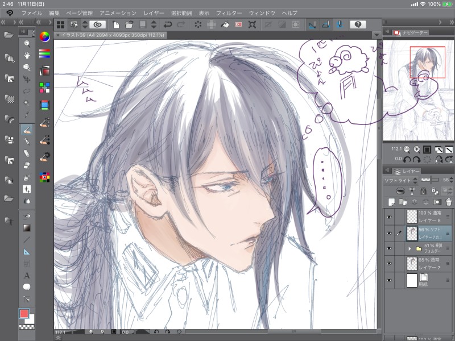Select the Balloon speech bubble tool

point(27,287)
